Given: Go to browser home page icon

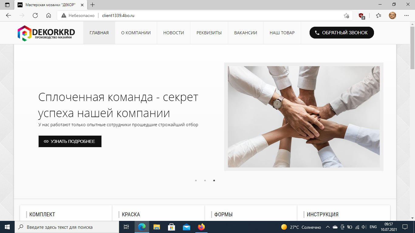Looking at the screenshot, I should (49, 15).
